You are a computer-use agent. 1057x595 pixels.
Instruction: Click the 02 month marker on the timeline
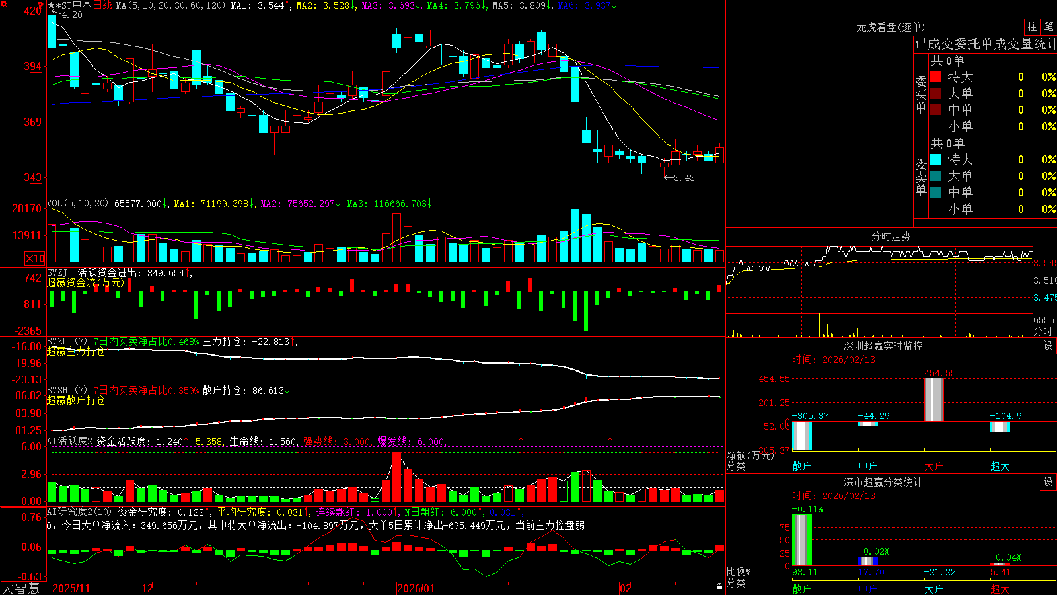(x=626, y=588)
